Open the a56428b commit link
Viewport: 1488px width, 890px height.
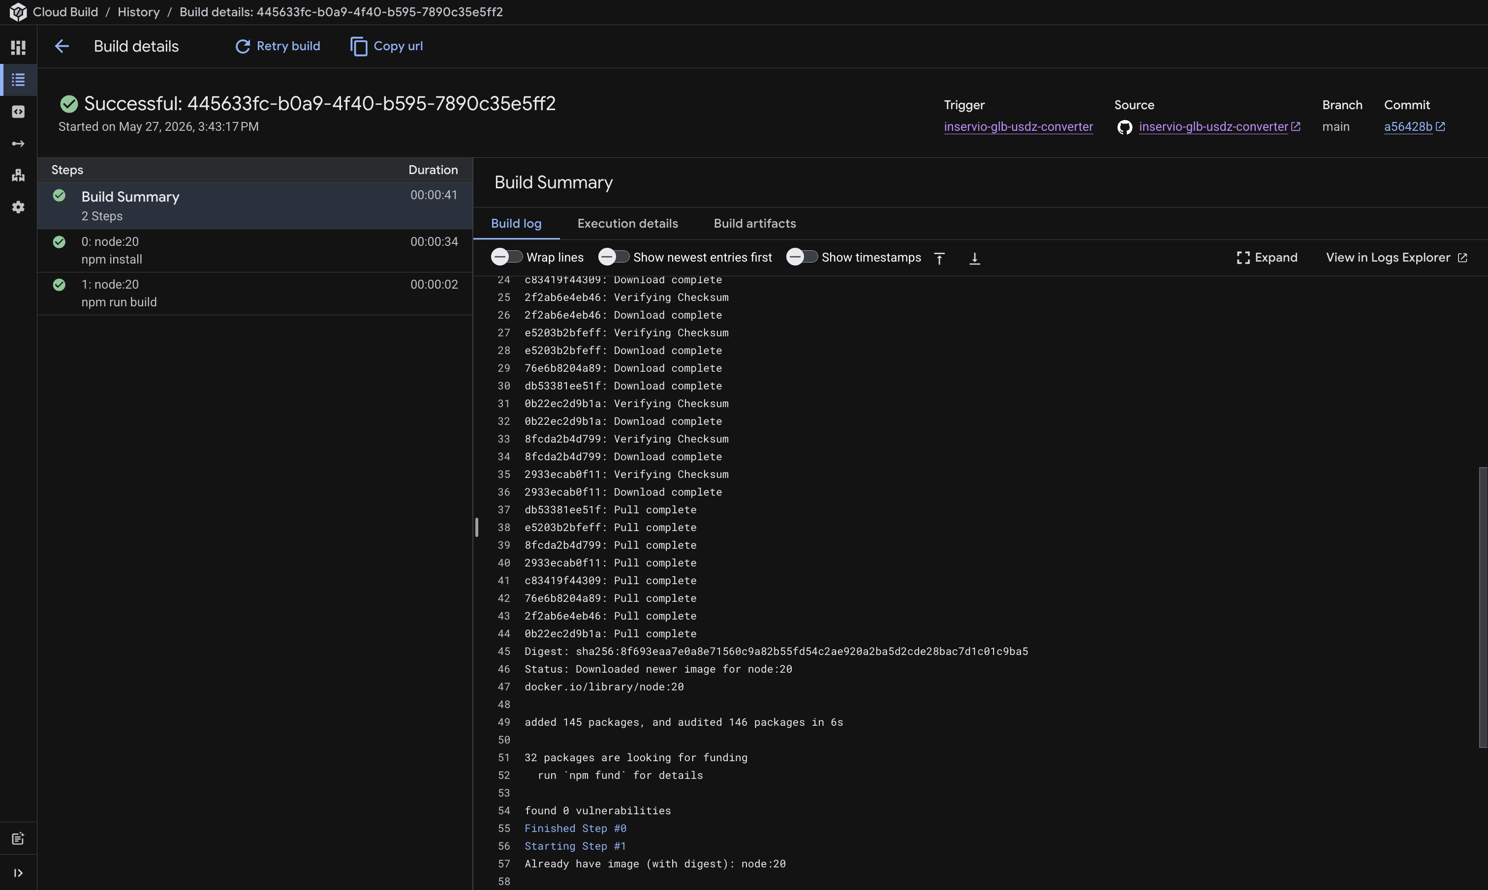[x=1408, y=126]
